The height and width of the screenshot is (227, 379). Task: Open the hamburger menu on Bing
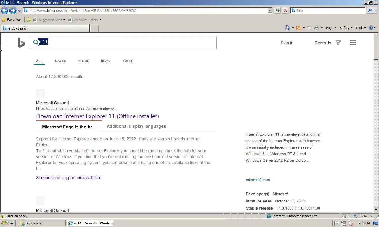(x=353, y=43)
